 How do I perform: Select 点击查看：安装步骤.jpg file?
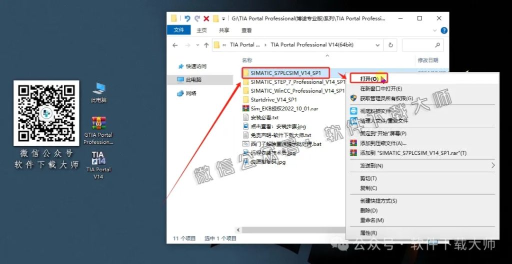274,126
